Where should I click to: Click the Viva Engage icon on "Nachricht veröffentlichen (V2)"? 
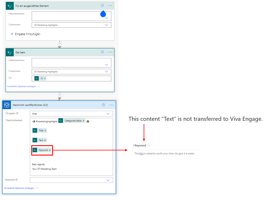pyautogui.click(x=6, y=105)
